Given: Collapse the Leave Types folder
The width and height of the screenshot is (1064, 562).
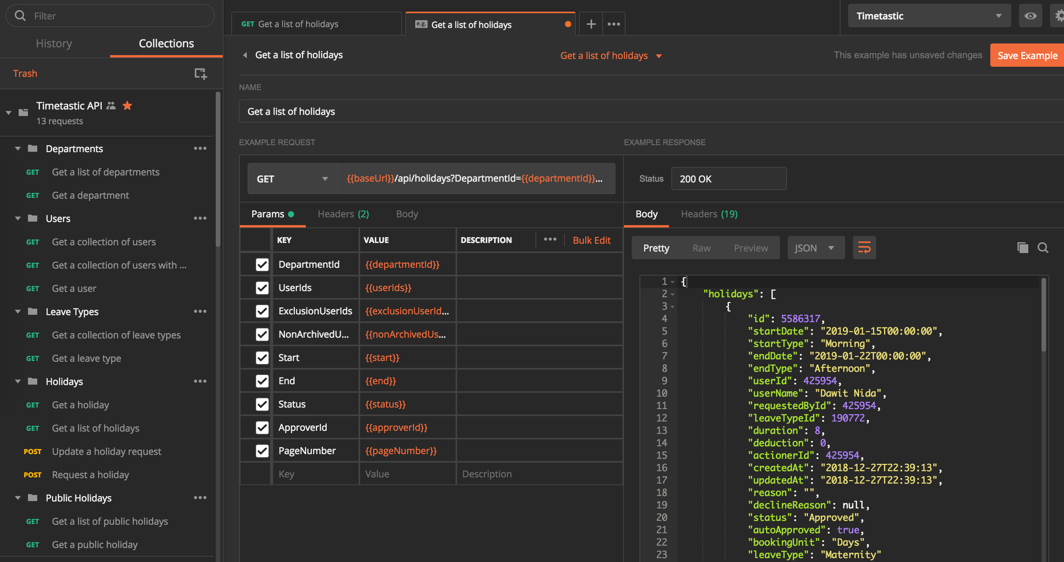Looking at the screenshot, I should (x=18, y=312).
